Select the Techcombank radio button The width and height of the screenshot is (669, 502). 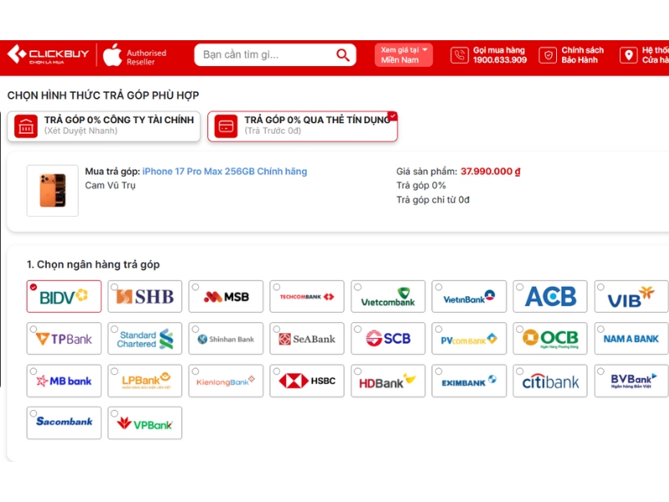277,287
